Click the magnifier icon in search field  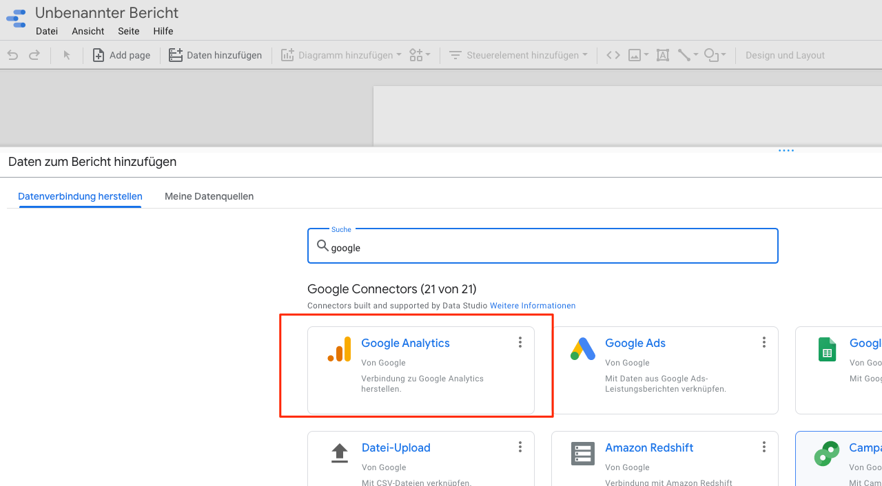[x=322, y=246]
